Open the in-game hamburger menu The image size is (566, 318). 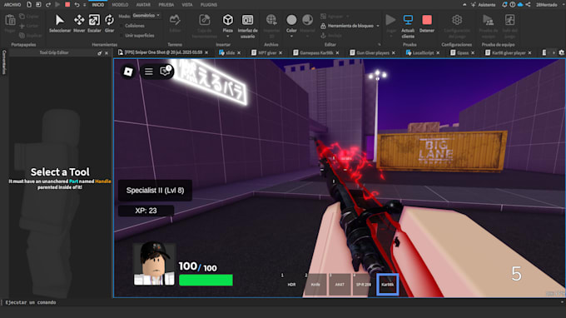(x=149, y=72)
